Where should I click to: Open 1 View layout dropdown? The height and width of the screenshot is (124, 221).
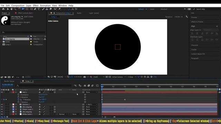[132, 77]
